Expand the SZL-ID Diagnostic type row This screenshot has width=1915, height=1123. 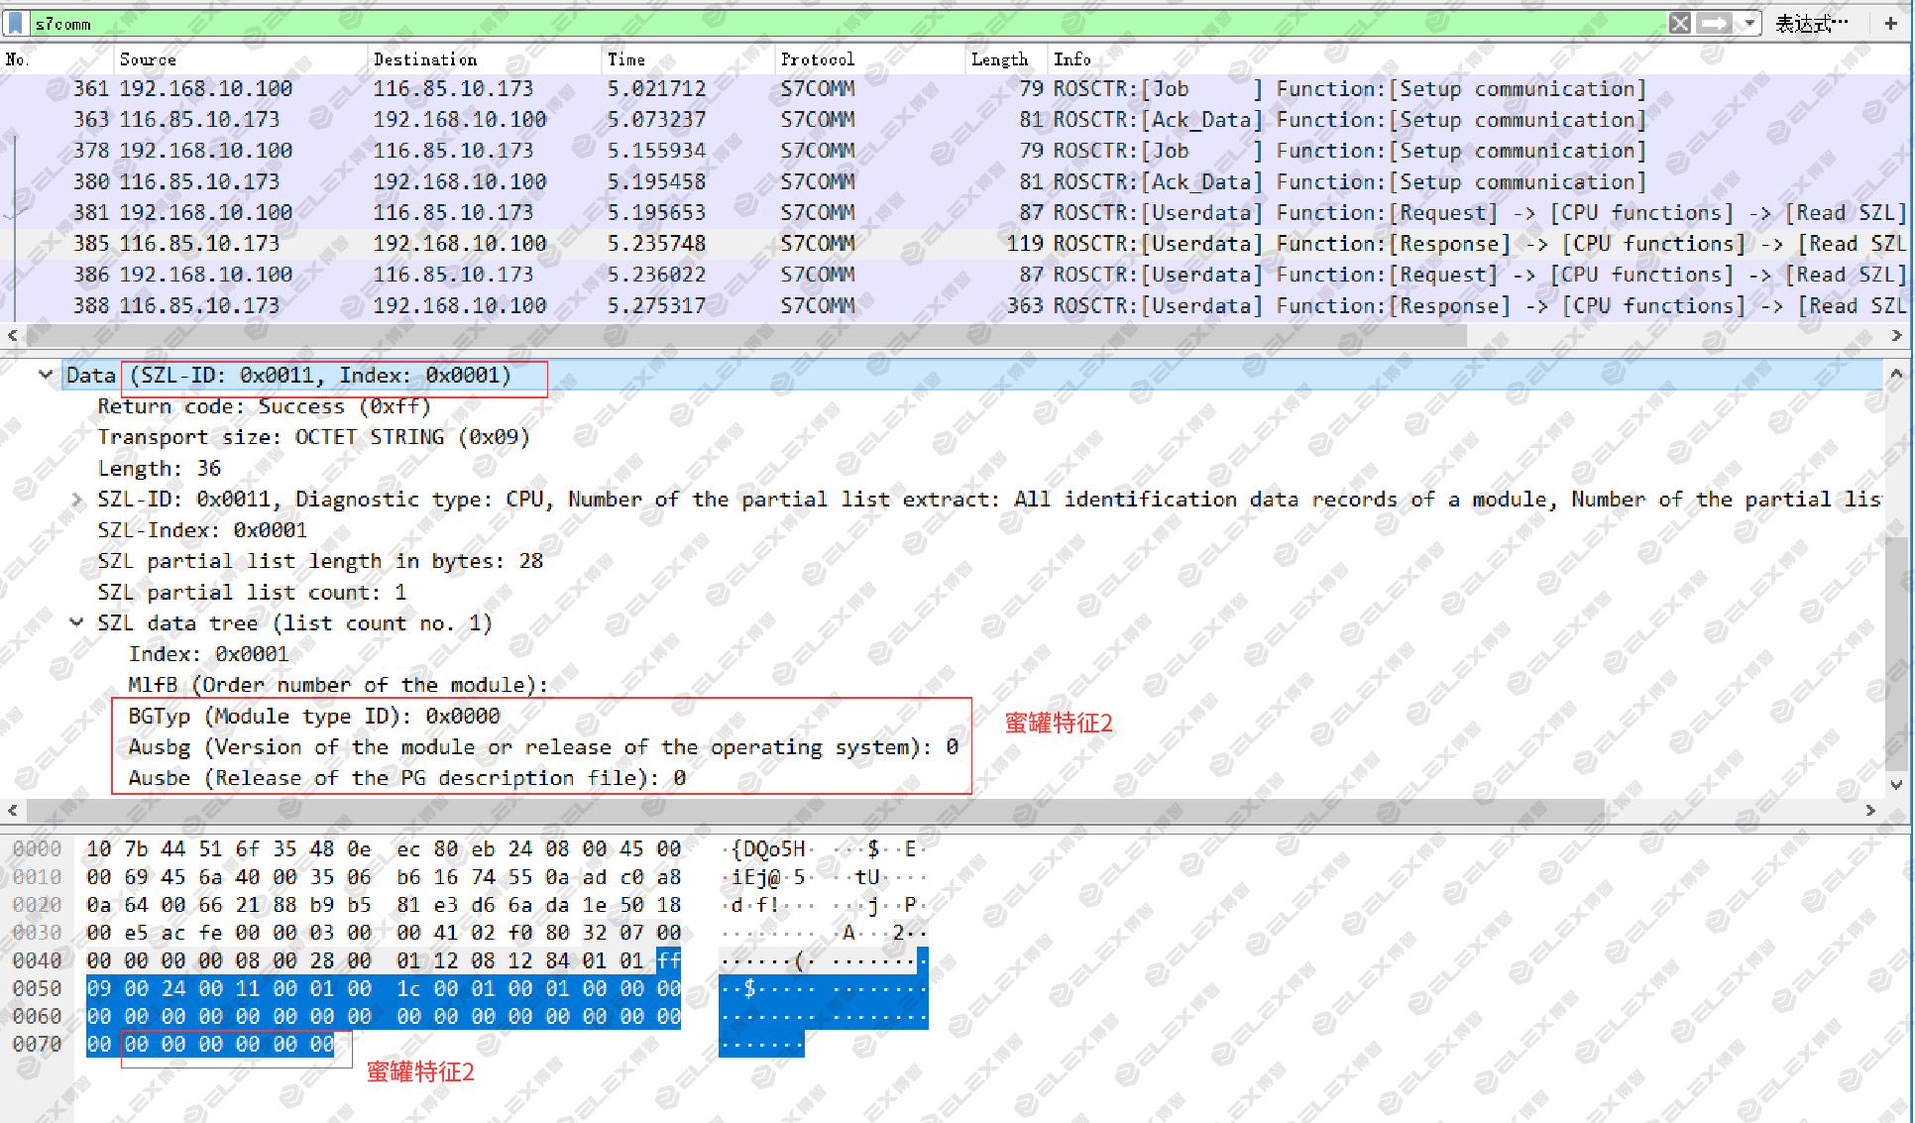[x=76, y=500]
